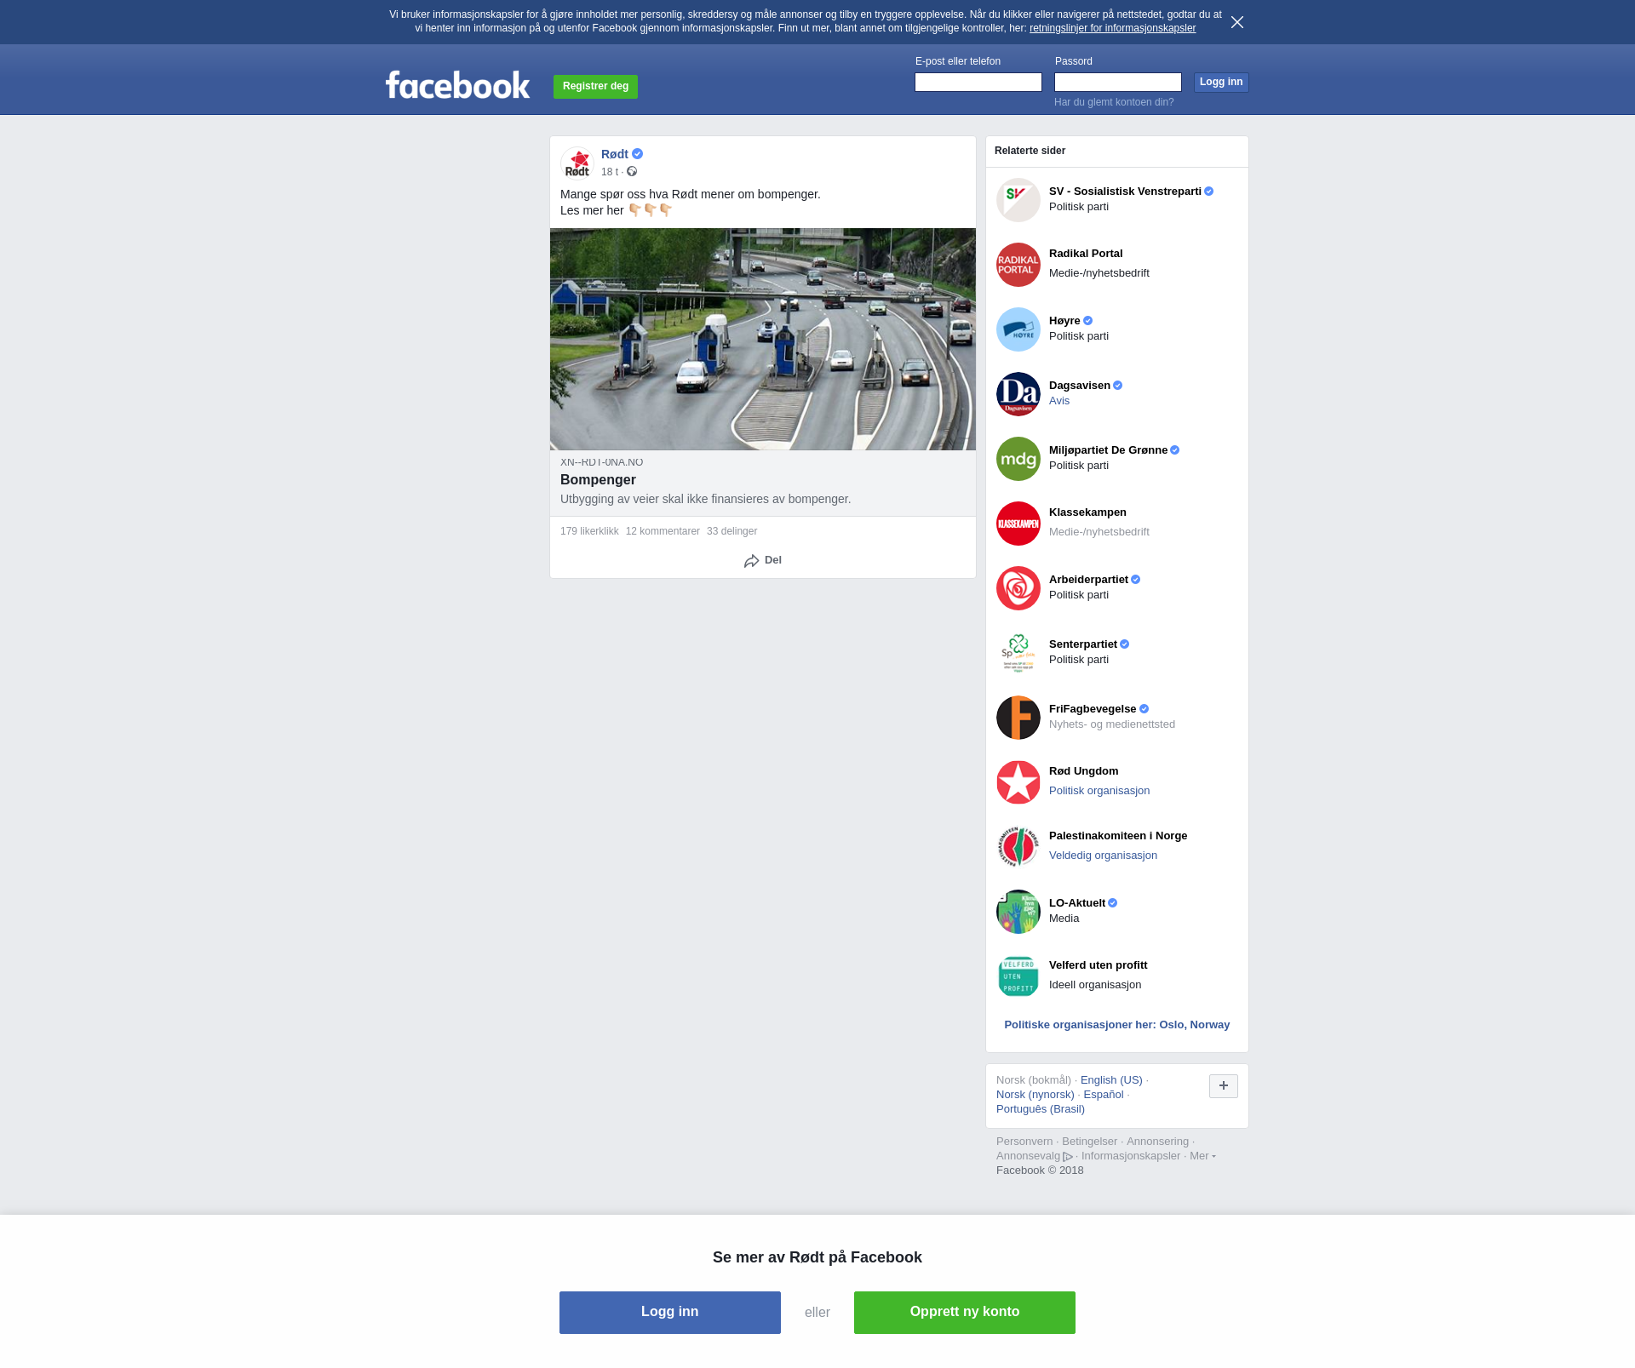Open the bompenger toll road image

(x=763, y=339)
